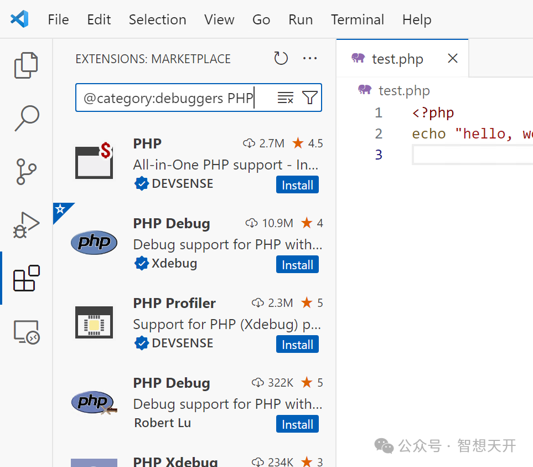This screenshot has height=467, width=533.
Task: Open the Remote Explorer icon
Action: point(27,332)
